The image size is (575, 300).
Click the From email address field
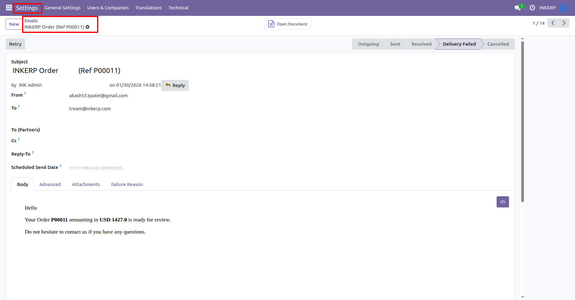point(98,96)
